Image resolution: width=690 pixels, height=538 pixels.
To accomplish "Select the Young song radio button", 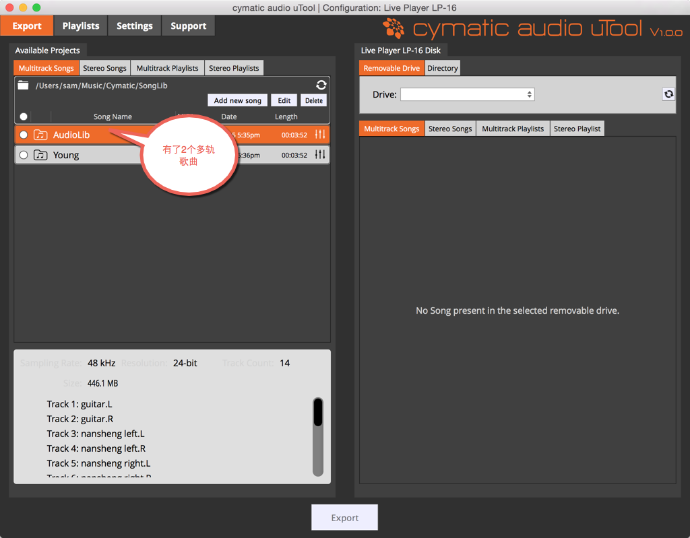I will 24,155.
